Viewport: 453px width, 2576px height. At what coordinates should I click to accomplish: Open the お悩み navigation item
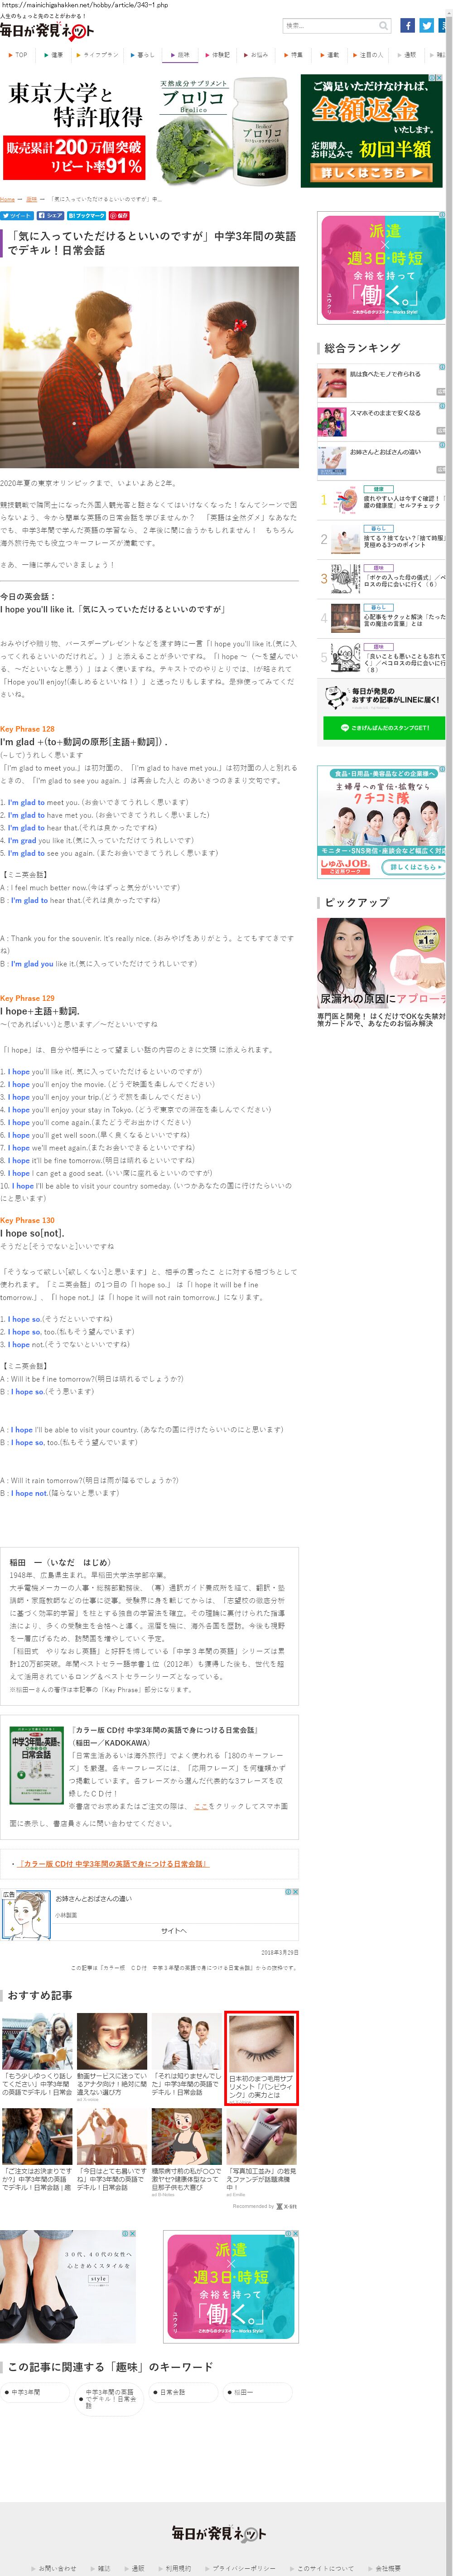[256, 55]
